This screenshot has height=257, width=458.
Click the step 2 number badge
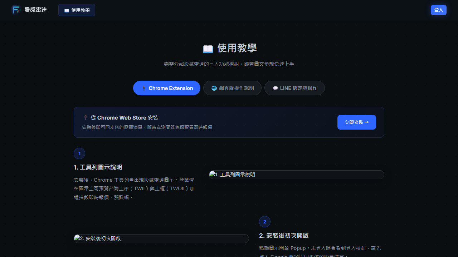click(x=265, y=222)
